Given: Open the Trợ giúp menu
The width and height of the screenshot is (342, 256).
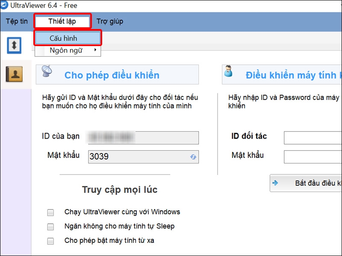Looking at the screenshot, I should click(110, 21).
